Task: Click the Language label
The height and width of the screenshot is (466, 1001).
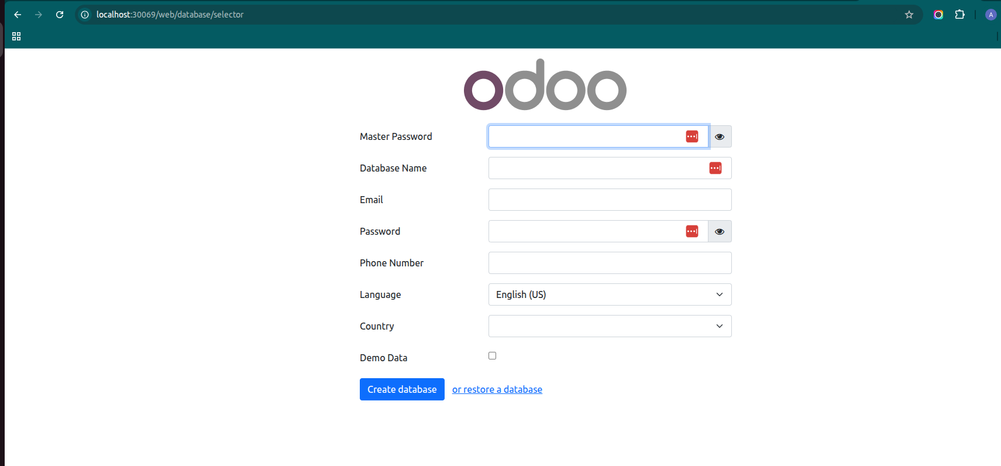Action: point(380,294)
